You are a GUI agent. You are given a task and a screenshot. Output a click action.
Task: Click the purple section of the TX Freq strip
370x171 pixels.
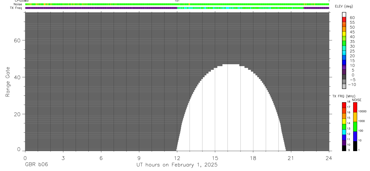coord(101,8)
